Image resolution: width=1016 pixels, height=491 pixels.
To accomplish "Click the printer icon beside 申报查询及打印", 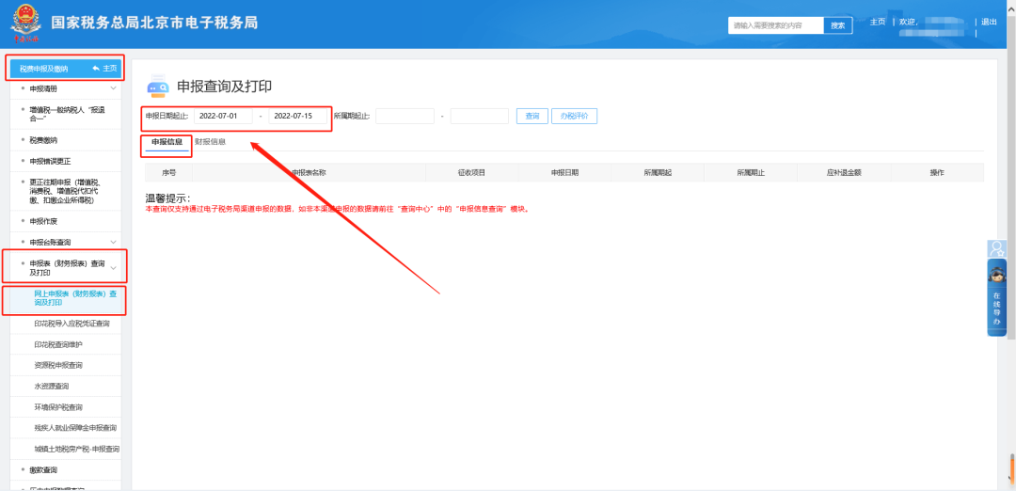I will tap(158, 87).
